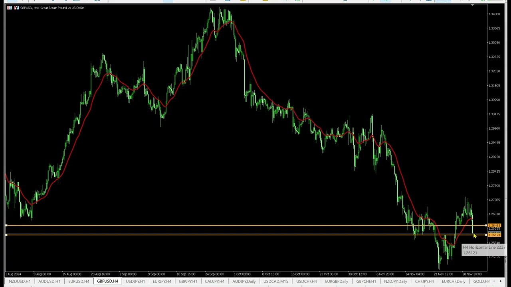Click the 1.26121 horizontal line price label
This screenshot has height=287, width=511.
click(494, 235)
